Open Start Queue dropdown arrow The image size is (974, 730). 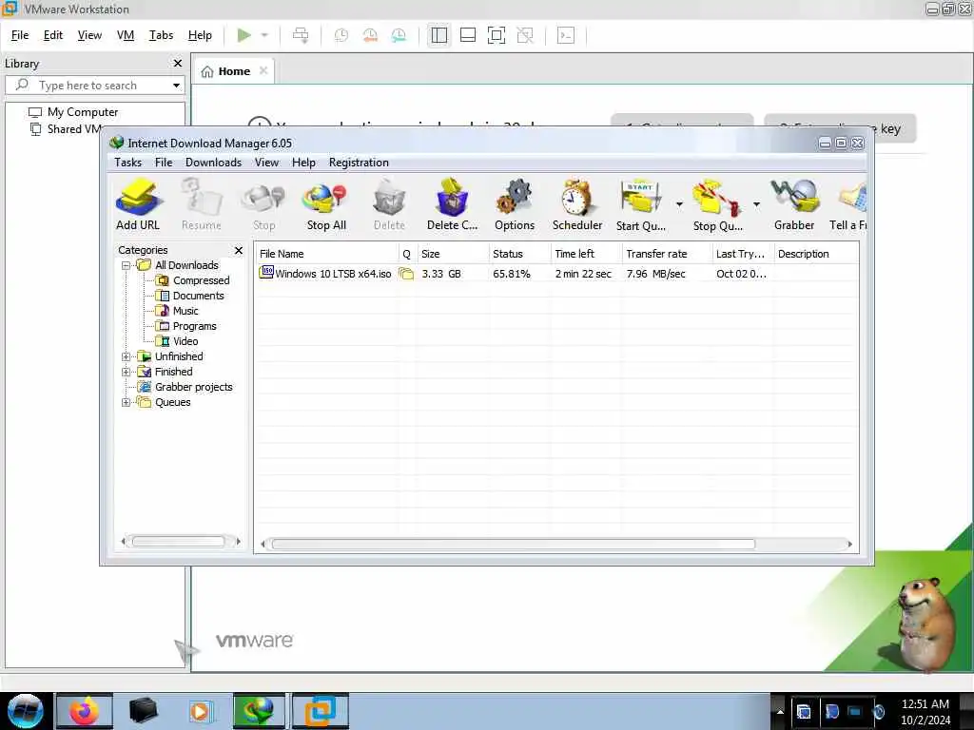tap(679, 204)
